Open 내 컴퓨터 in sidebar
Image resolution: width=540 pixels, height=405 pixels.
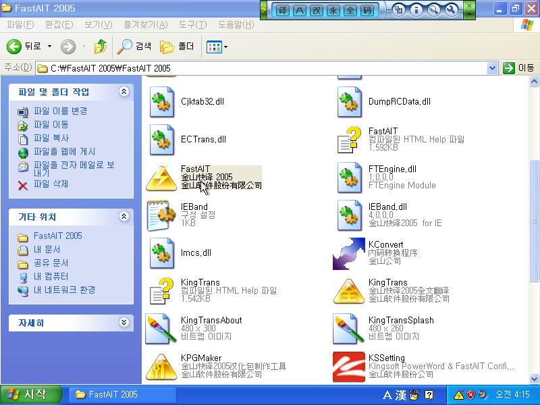(x=51, y=276)
